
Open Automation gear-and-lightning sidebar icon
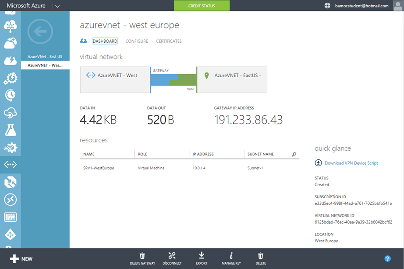(11, 78)
